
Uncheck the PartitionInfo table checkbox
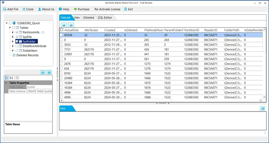(x=17, y=32)
